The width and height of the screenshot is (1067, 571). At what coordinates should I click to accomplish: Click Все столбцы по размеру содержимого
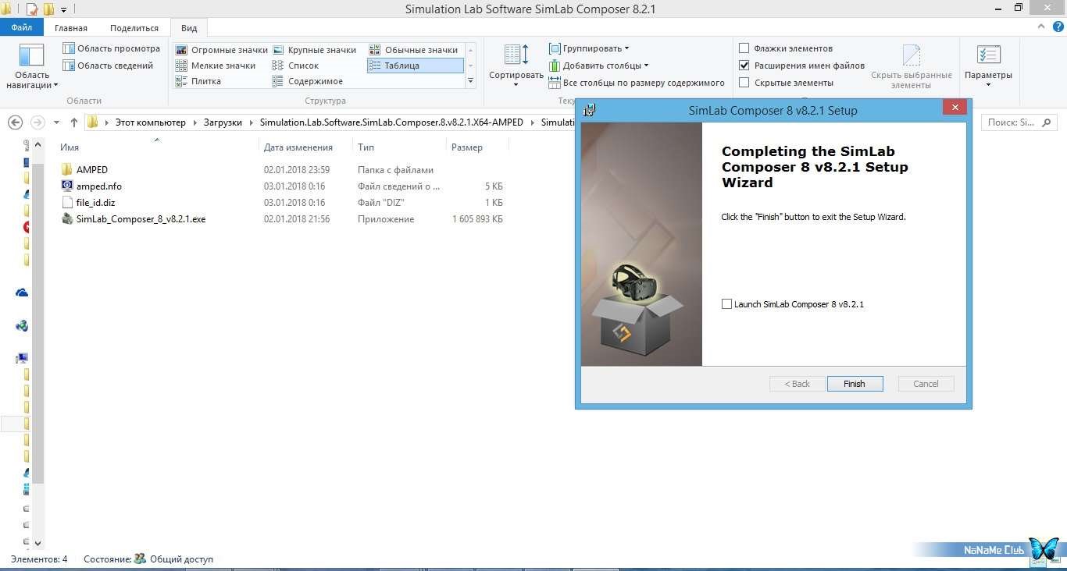[x=637, y=83]
